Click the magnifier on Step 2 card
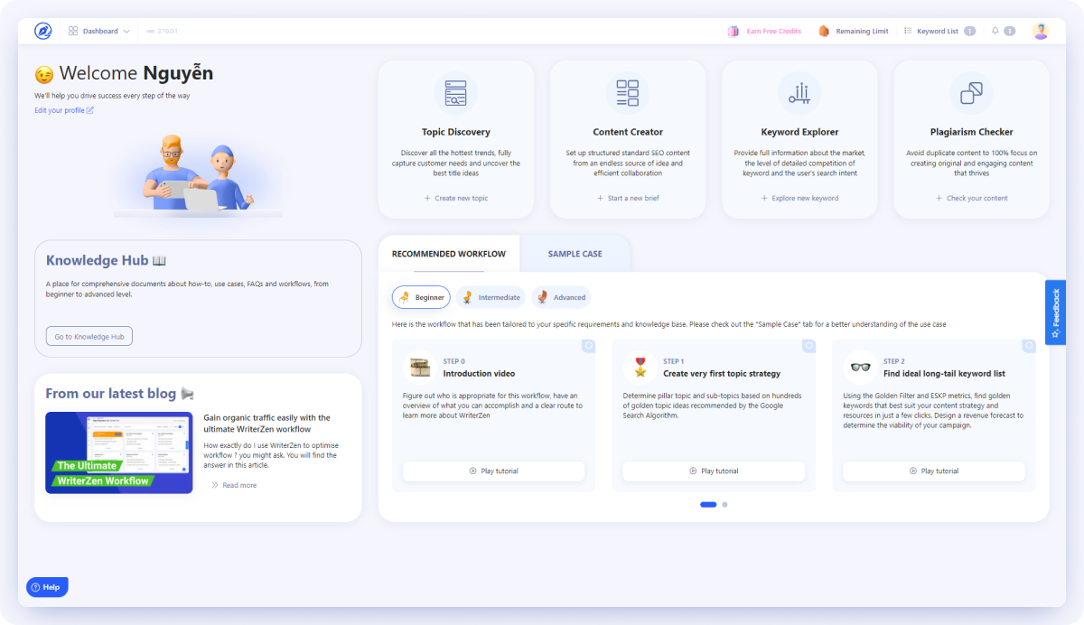Viewport: 1084px width, 625px height. [x=1028, y=346]
